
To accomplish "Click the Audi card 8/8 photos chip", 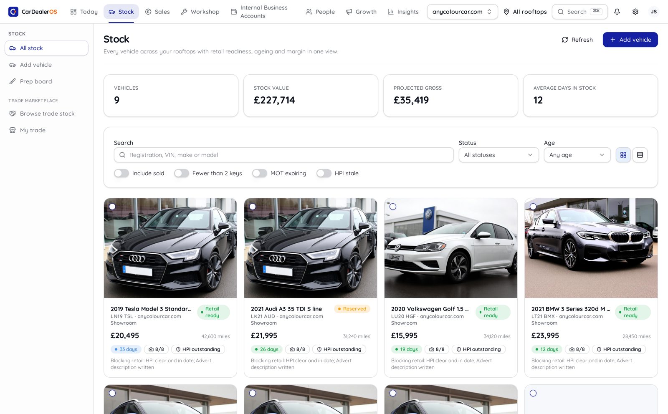I will [297, 349].
